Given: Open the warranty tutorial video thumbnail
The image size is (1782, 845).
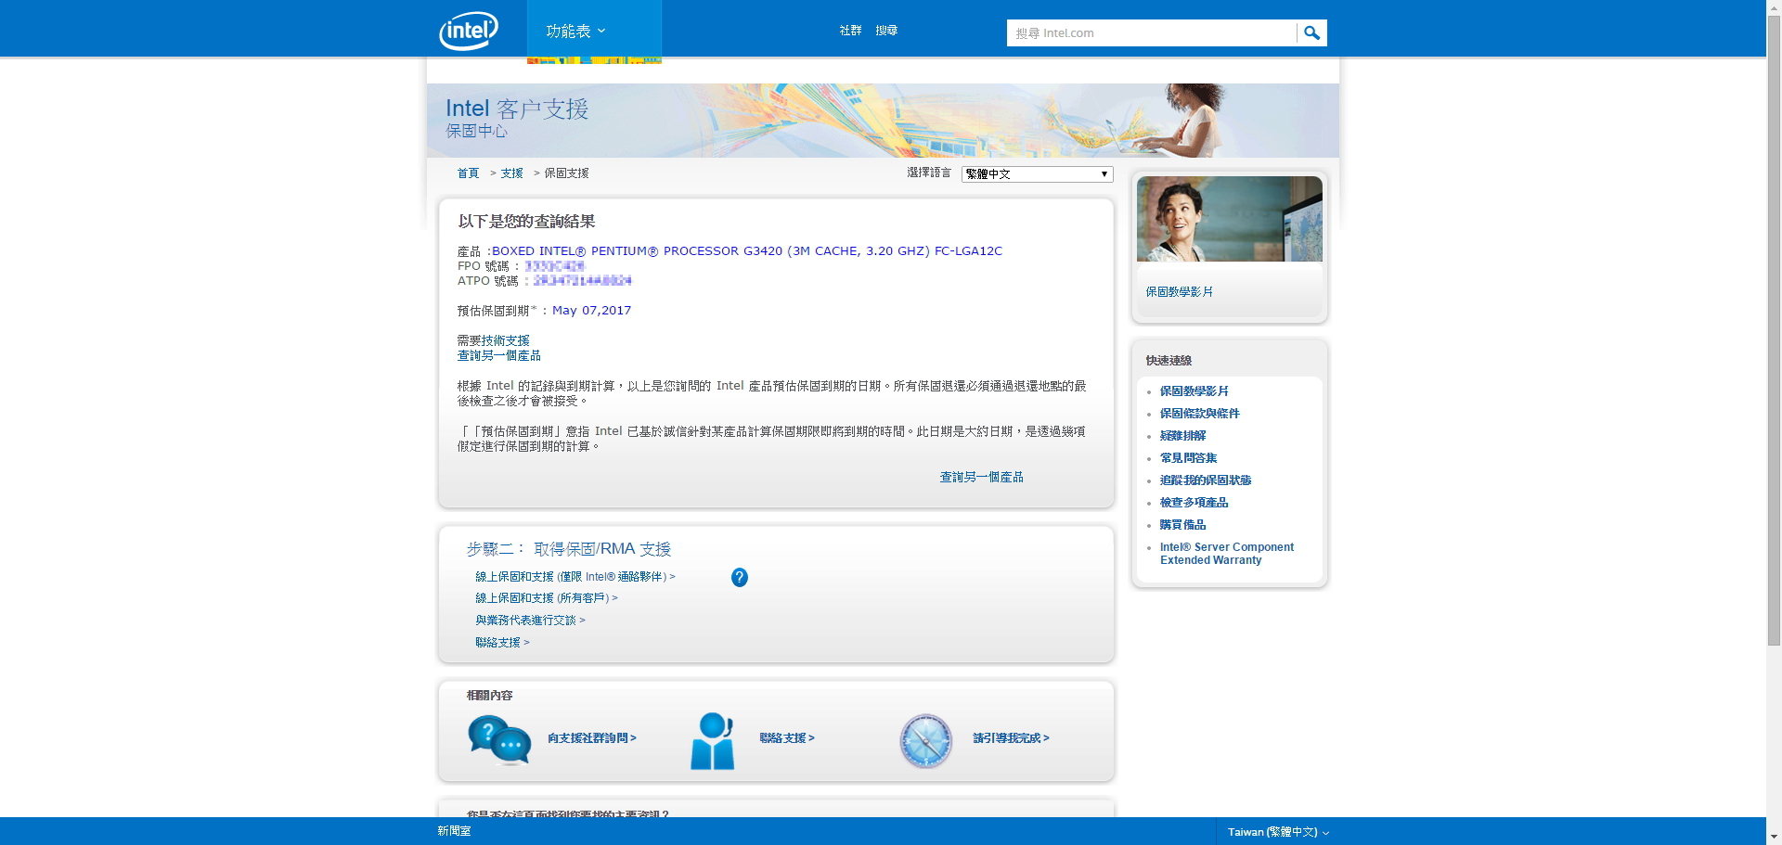Looking at the screenshot, I should click(1229, 219).
